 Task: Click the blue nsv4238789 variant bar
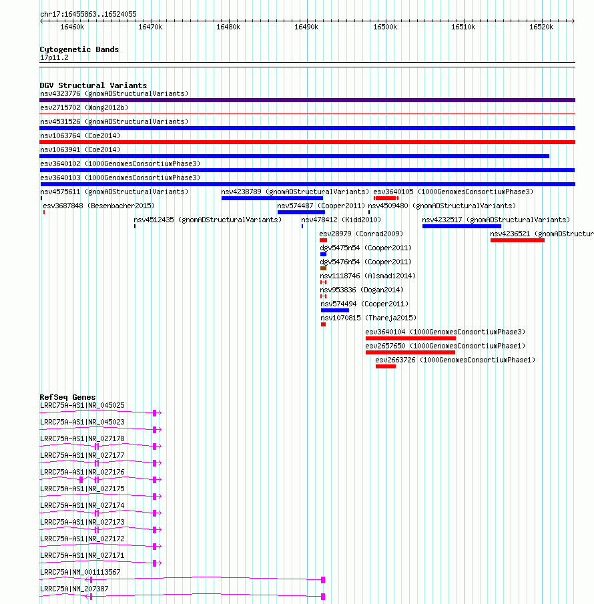pos(272,198)
